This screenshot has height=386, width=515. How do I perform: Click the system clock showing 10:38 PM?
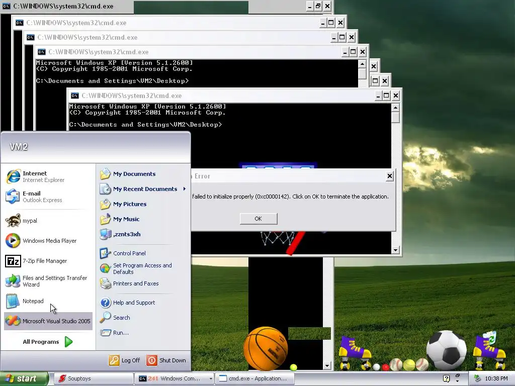496,378
